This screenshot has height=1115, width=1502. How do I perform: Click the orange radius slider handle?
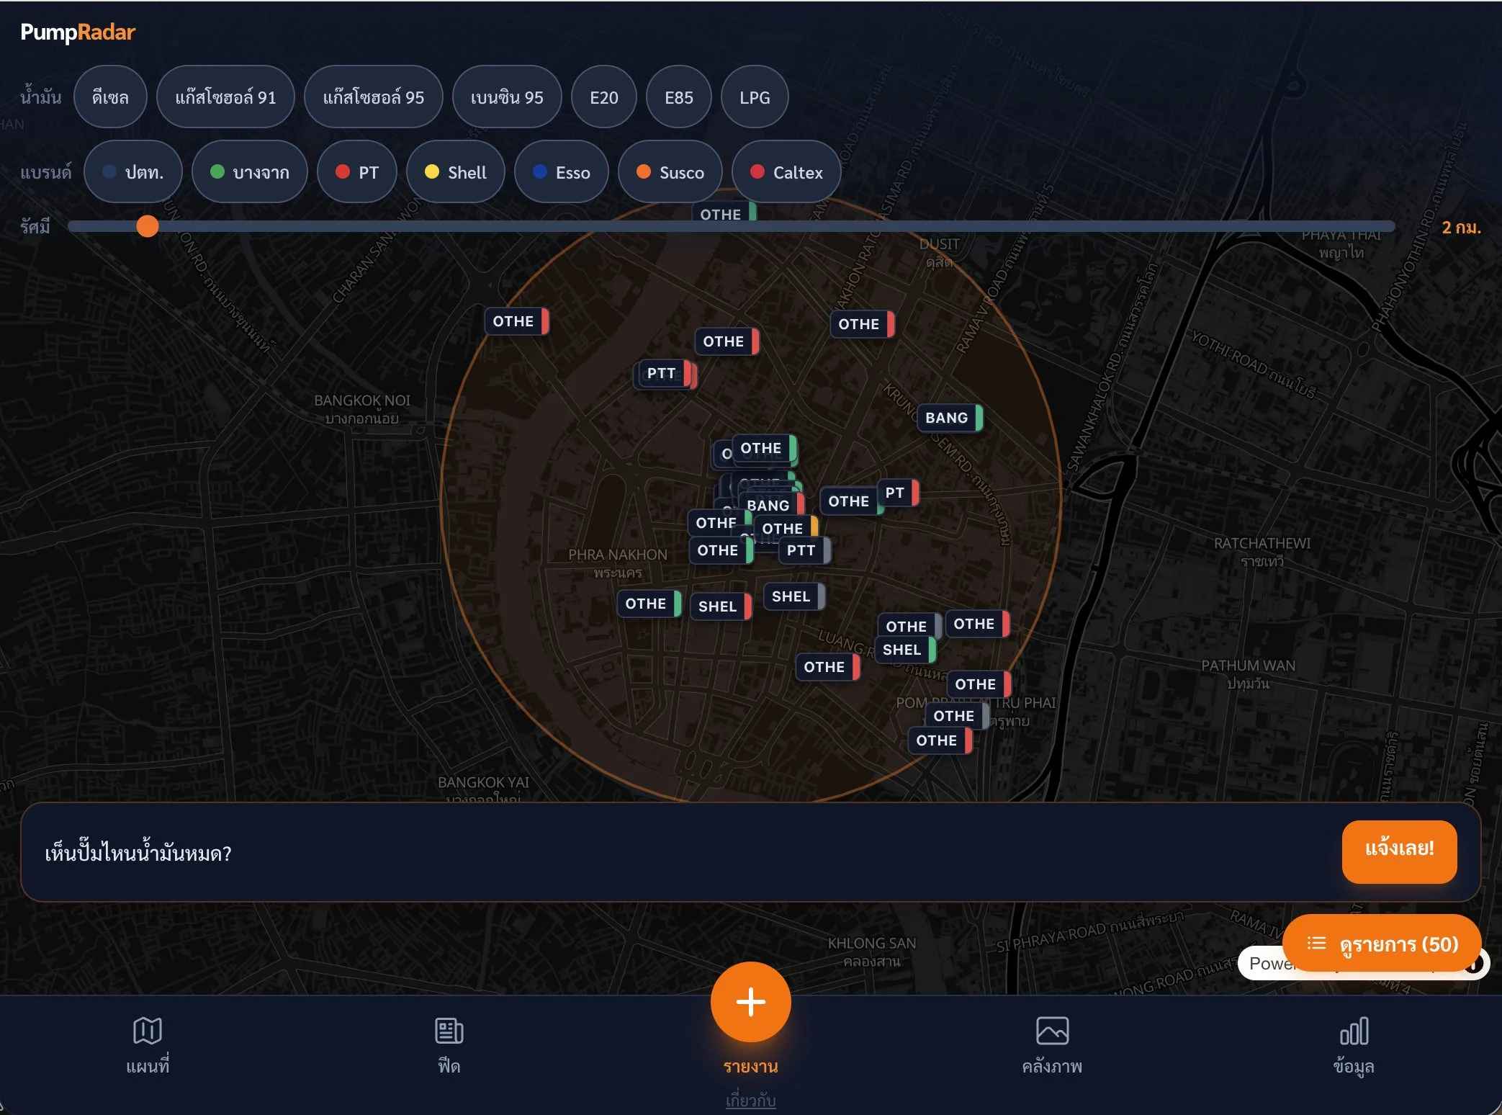coord(148,226)
